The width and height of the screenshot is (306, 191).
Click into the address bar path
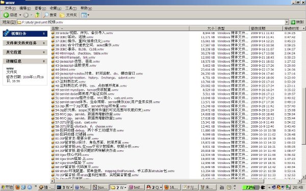tap(151, 22)
